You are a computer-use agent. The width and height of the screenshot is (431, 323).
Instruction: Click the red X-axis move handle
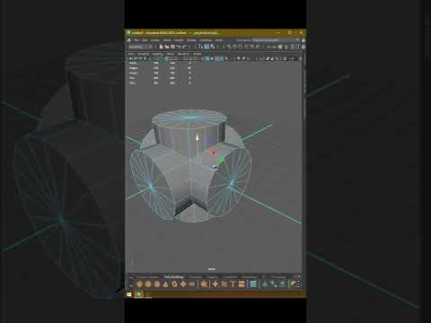(x=214, y=153)
